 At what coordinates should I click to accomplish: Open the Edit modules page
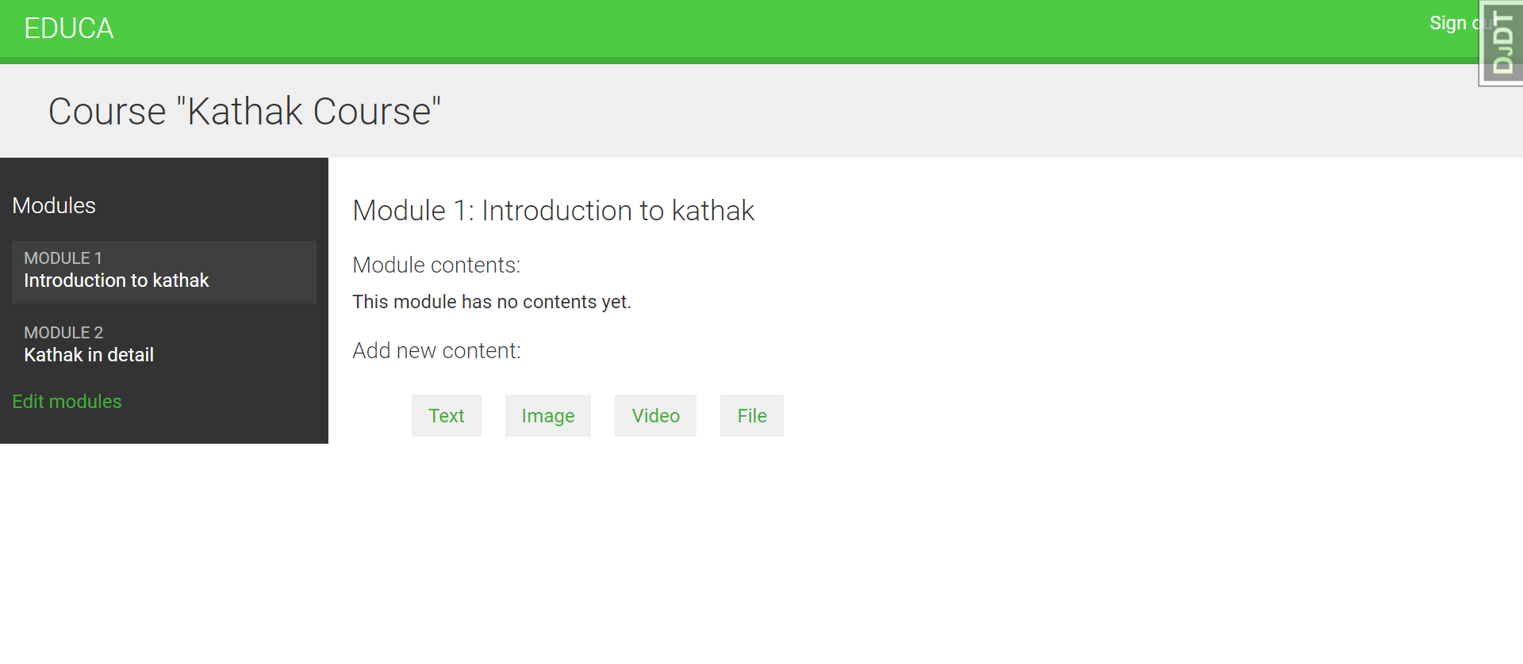[x=67, y=402]
